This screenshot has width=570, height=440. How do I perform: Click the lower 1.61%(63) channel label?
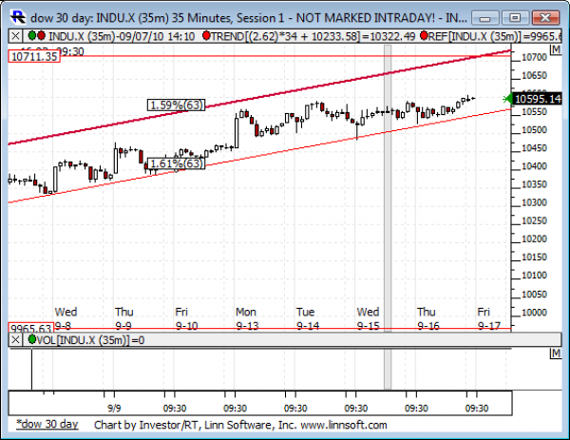point(177,163)
